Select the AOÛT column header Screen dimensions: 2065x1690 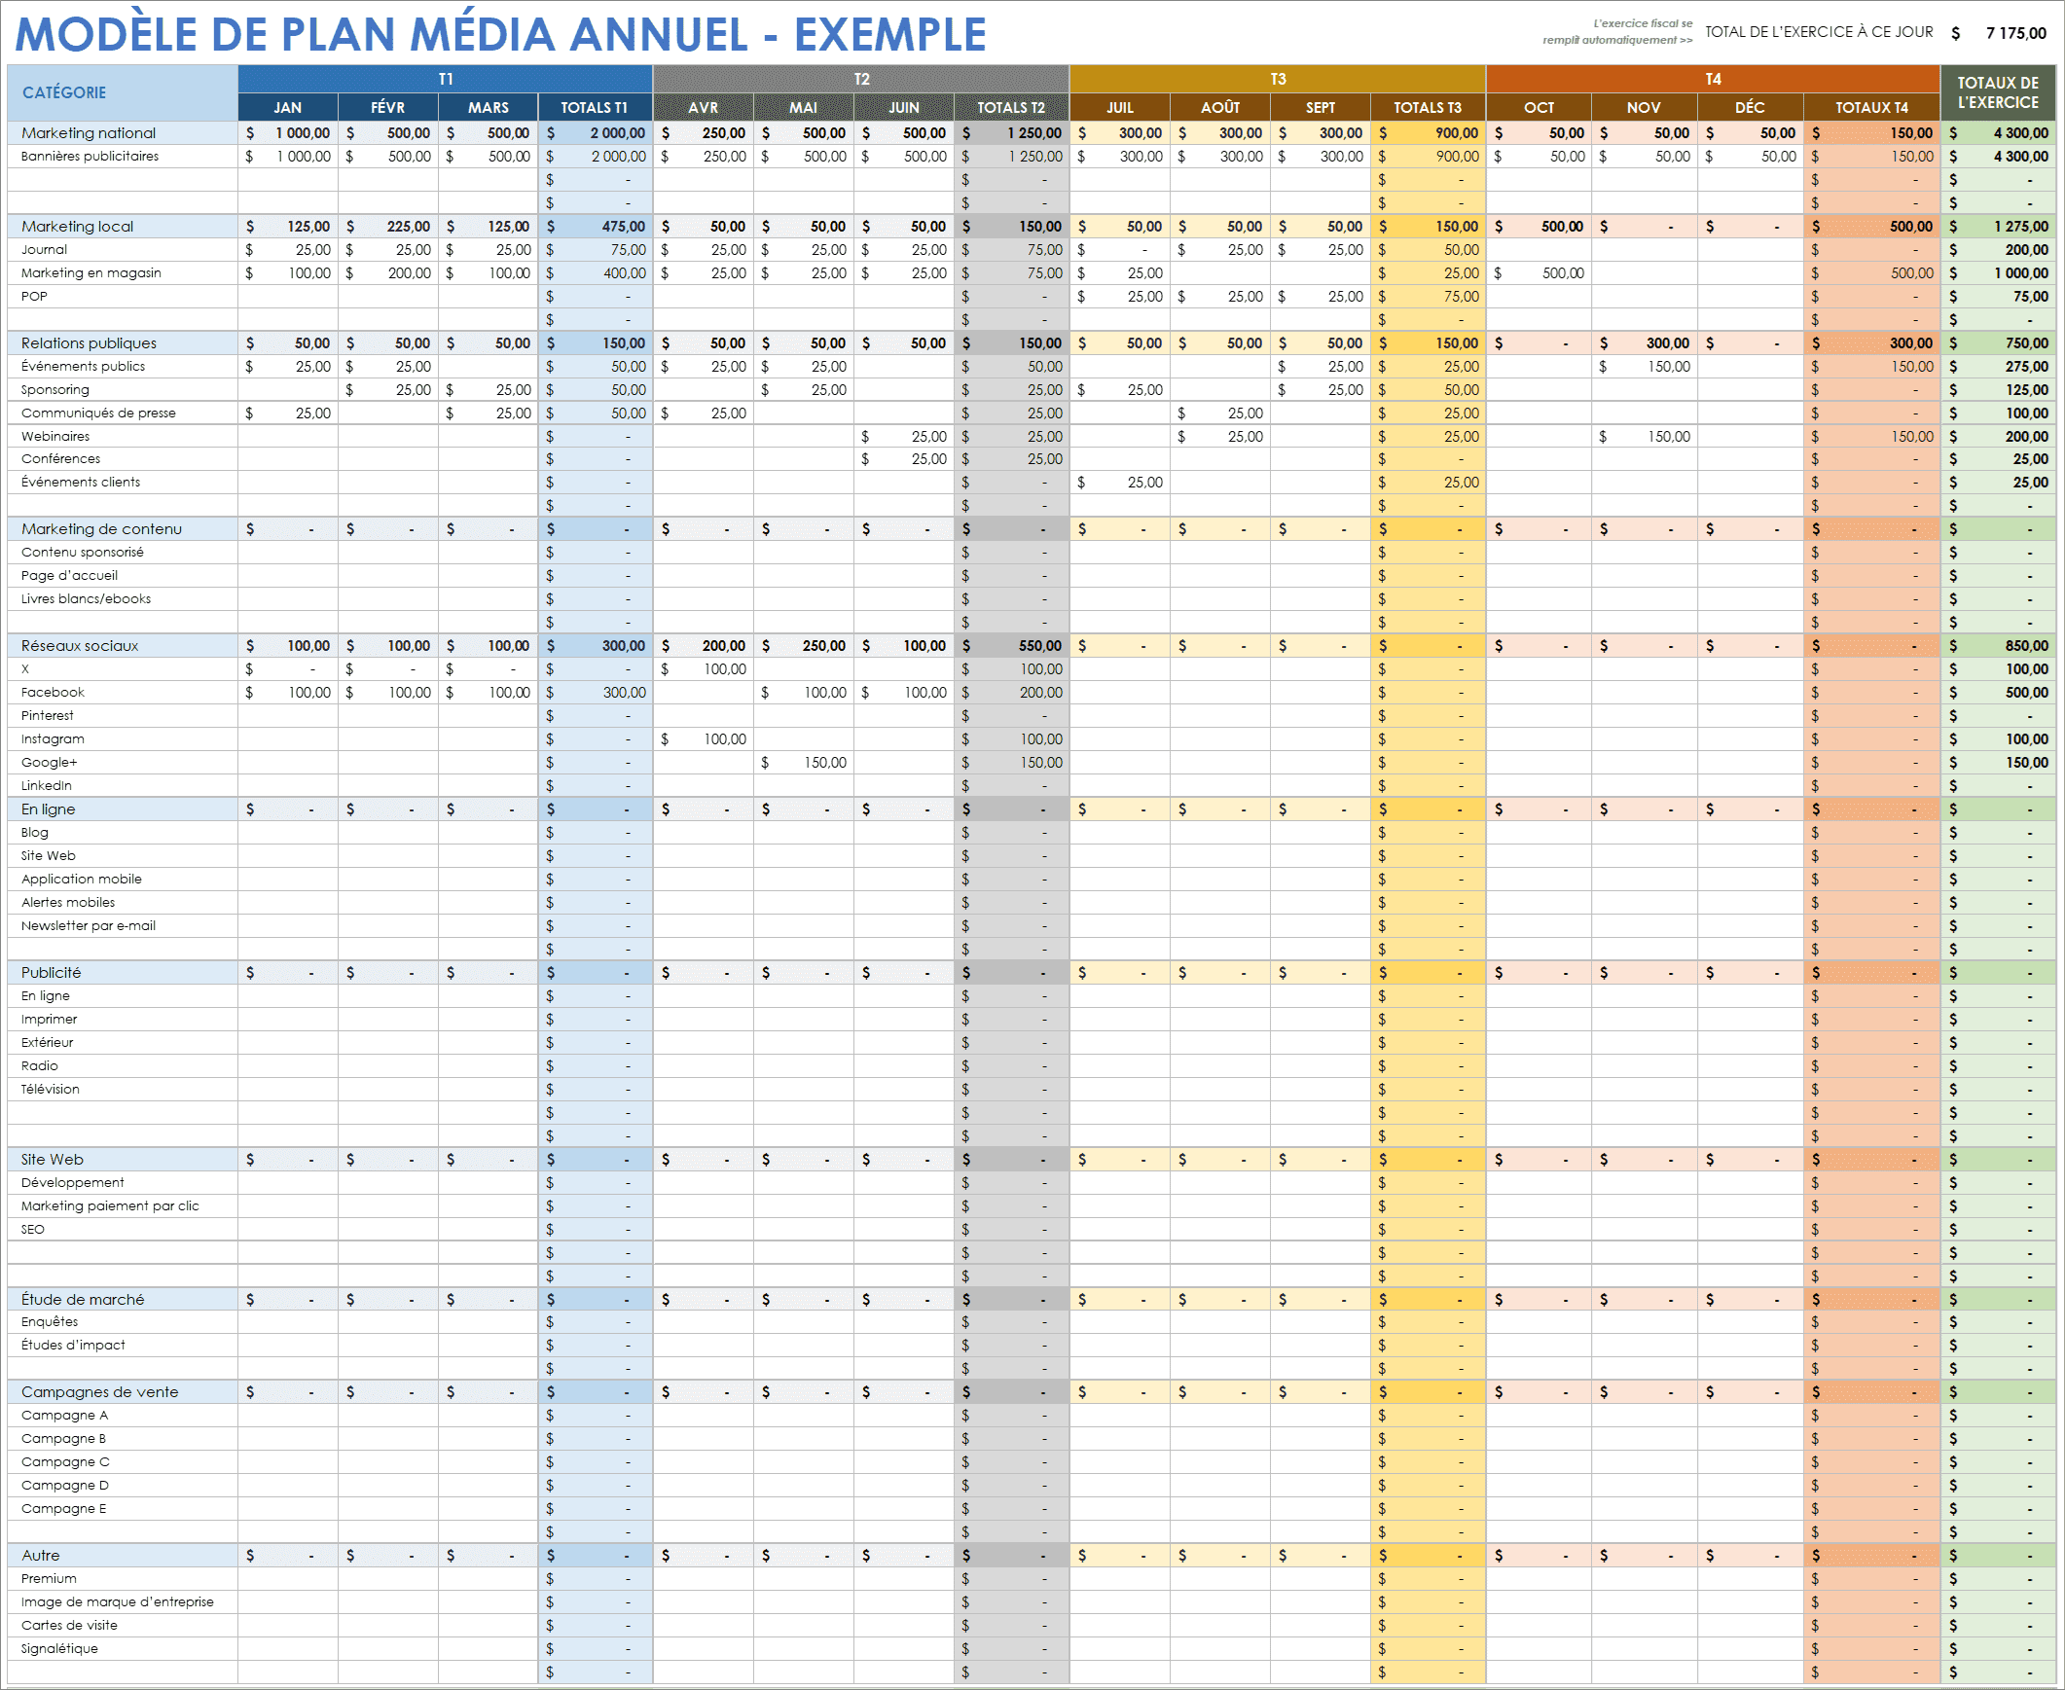1220,107
